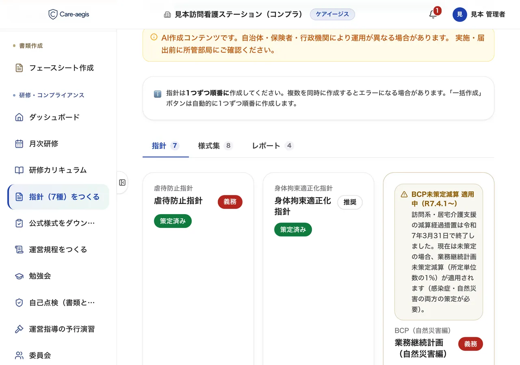
Task: Open 運営規程をつくる in the sidebar
Action: point(58,249)
